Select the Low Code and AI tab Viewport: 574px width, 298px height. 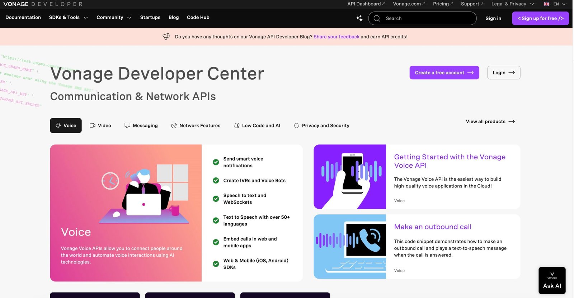[x=257, y=126]
